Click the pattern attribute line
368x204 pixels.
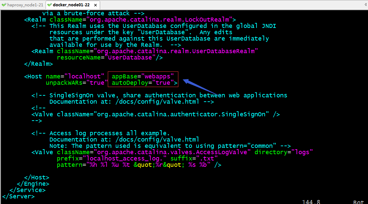click(139, 165)
